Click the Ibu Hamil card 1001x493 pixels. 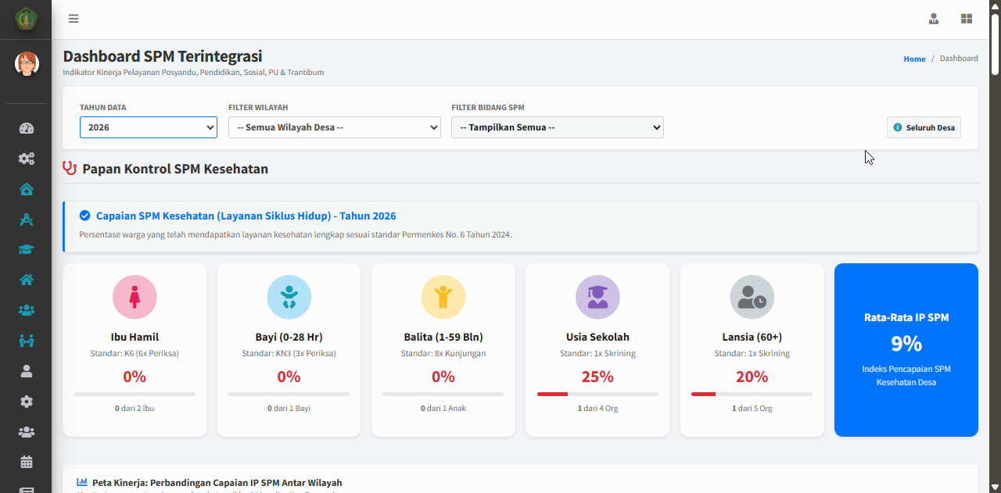(135, 349)
